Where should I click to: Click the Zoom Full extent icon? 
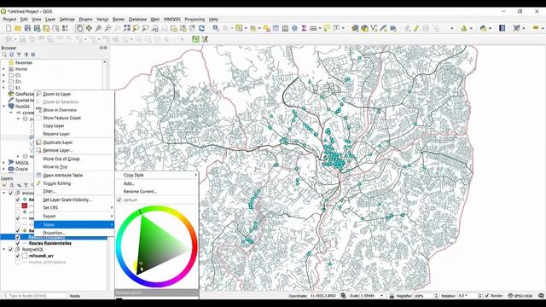(127, 28)
